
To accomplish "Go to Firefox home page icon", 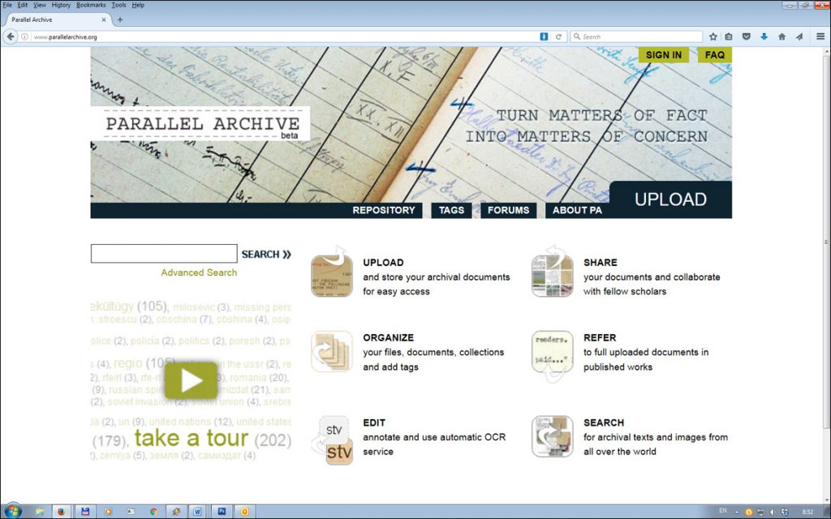I will pos(781,36).
